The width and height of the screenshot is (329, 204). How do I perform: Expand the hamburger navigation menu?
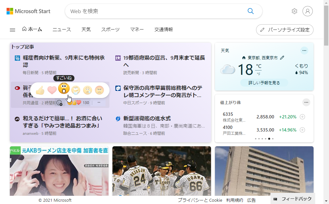coord(12,30)
